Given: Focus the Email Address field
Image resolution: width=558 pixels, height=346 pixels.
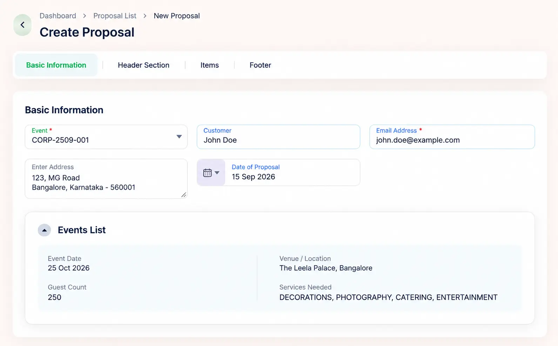Looking at the screenshot, I should (x=452, y=137).
